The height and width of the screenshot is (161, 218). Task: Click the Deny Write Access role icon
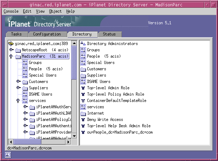tap(83, 120)
